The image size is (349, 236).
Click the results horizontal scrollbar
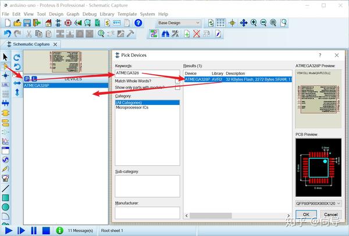tap(211, 215)
